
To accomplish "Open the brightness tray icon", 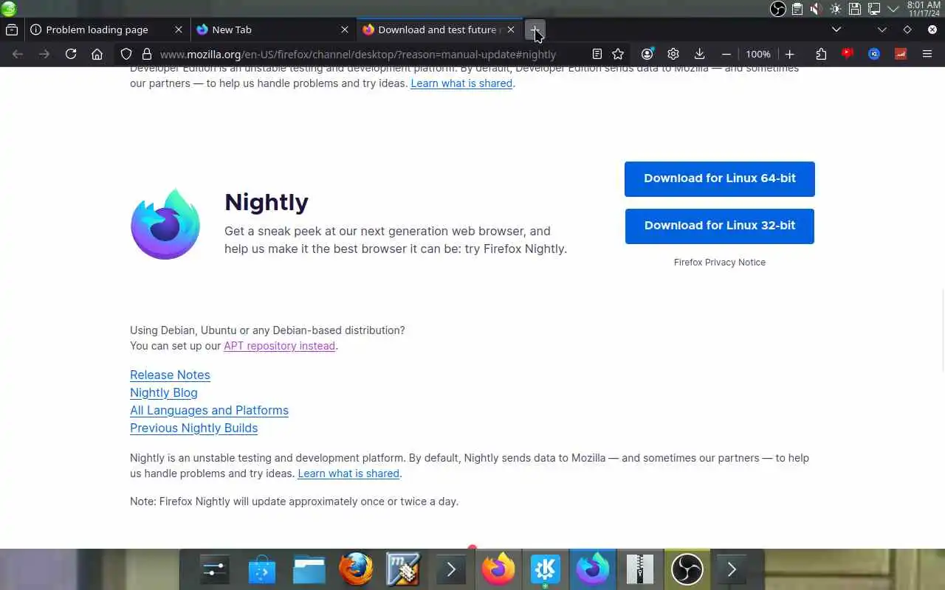I will [x=835, y=9].
